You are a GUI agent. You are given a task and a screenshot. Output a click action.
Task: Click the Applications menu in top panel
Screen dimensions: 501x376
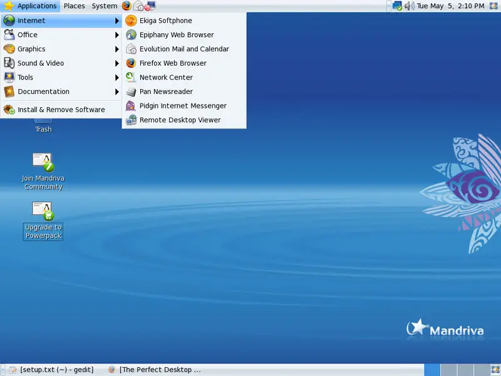point(30,6)
